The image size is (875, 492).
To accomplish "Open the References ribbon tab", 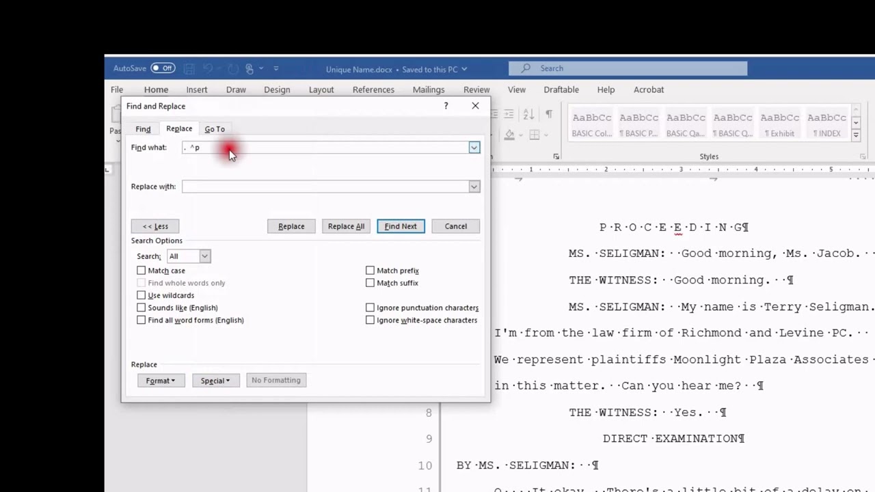I will point(373,90).
